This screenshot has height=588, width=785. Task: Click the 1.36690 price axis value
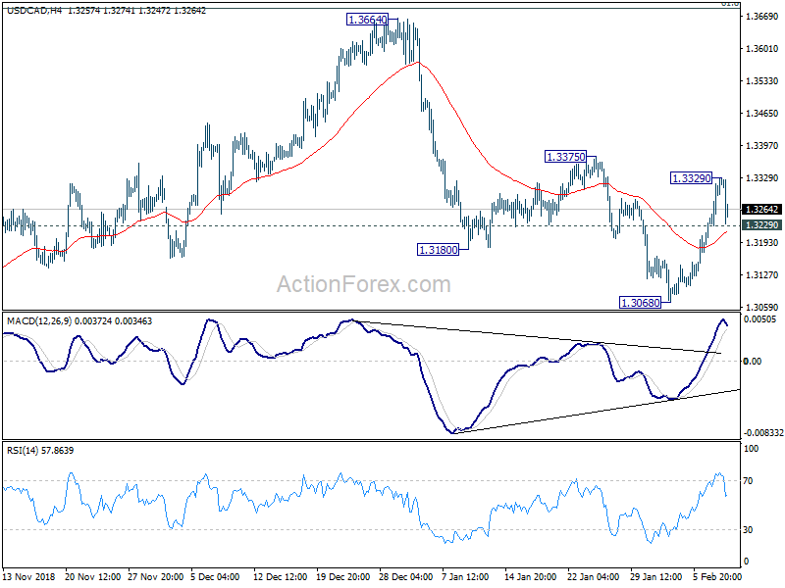(x=762, y=17)
